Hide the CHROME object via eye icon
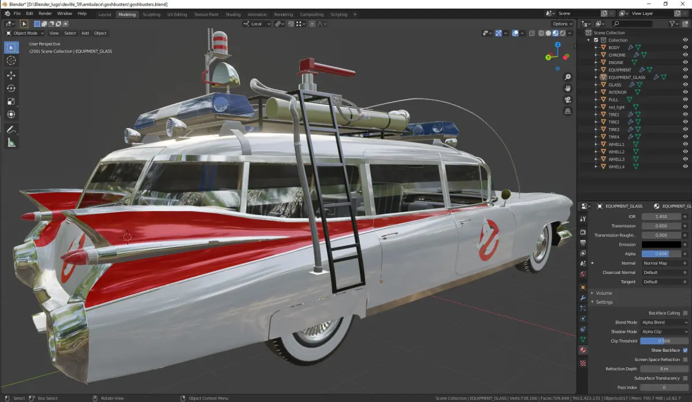The height and width of the screenshot is (402, 692). (685, 55)
